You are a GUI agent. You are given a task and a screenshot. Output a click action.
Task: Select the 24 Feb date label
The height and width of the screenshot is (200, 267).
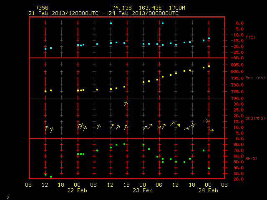tap(208, 190)
